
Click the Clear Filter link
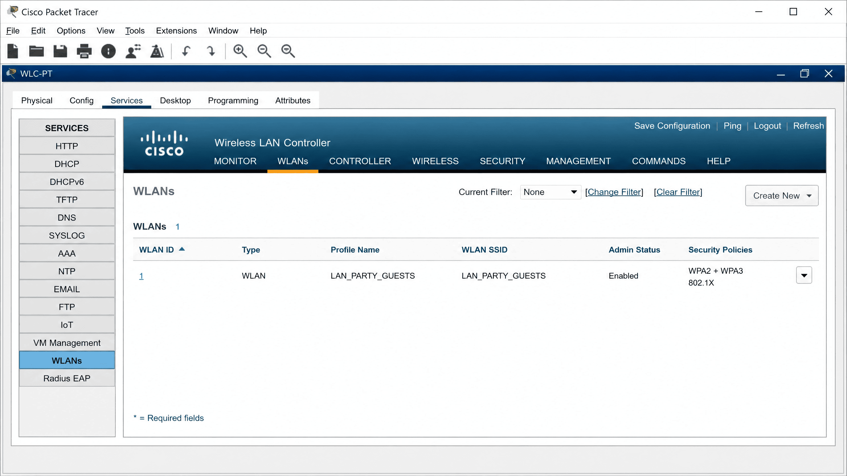click(x=678, y=192)
